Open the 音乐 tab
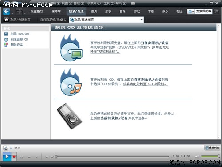The image size is (222, 167). coord(123,11)
